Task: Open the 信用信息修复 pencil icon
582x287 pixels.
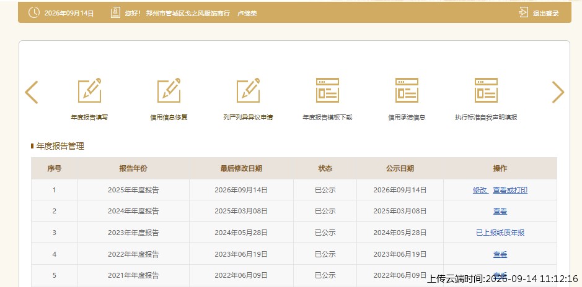Action: point(169,90)
